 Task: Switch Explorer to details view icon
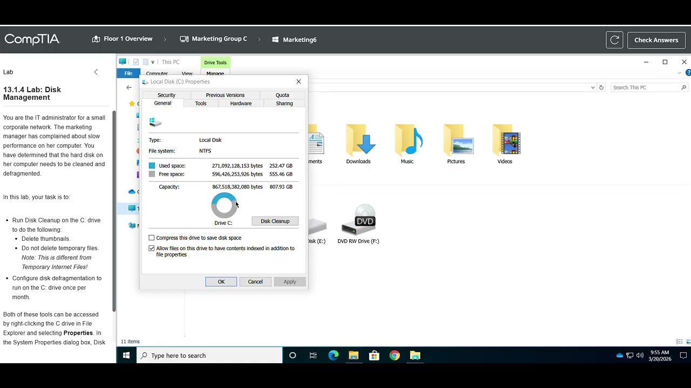click(x=679, y=342)
